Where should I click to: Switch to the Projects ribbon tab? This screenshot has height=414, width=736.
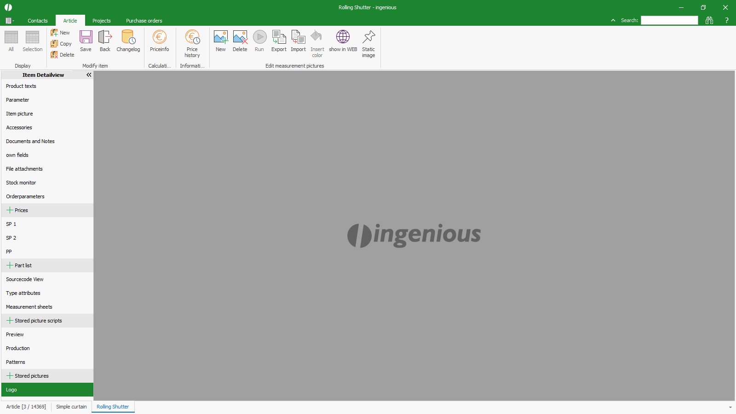(101, 21)
